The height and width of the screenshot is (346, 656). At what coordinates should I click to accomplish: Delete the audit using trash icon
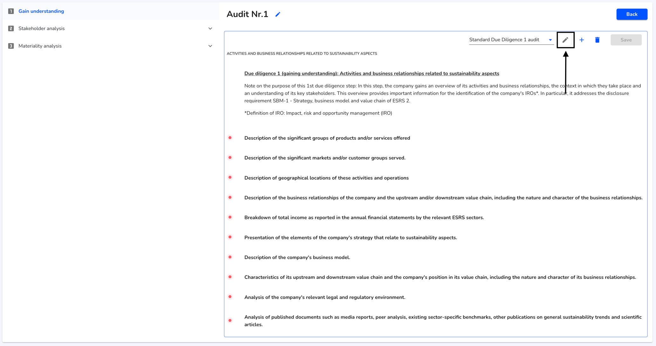598,40
